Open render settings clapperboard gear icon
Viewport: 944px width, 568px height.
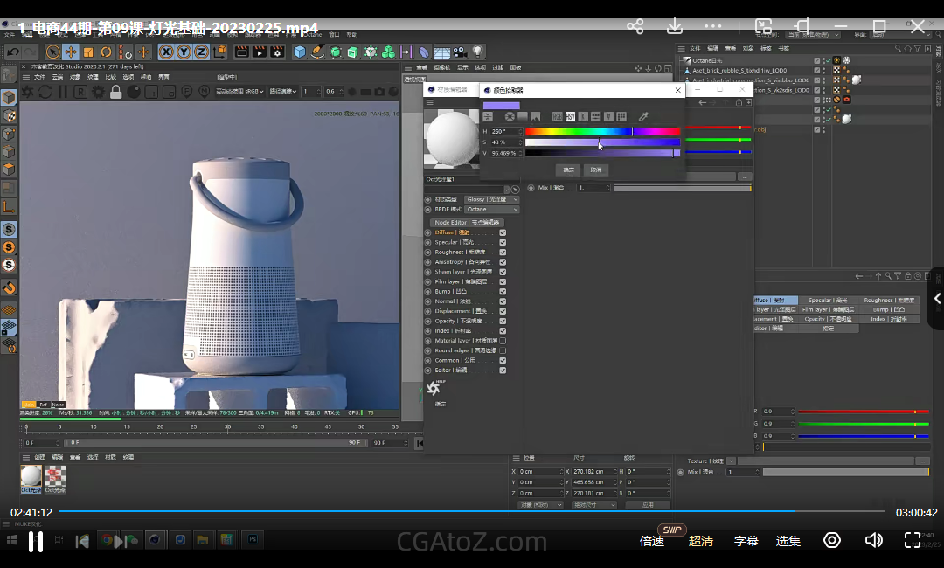[277, 52]
